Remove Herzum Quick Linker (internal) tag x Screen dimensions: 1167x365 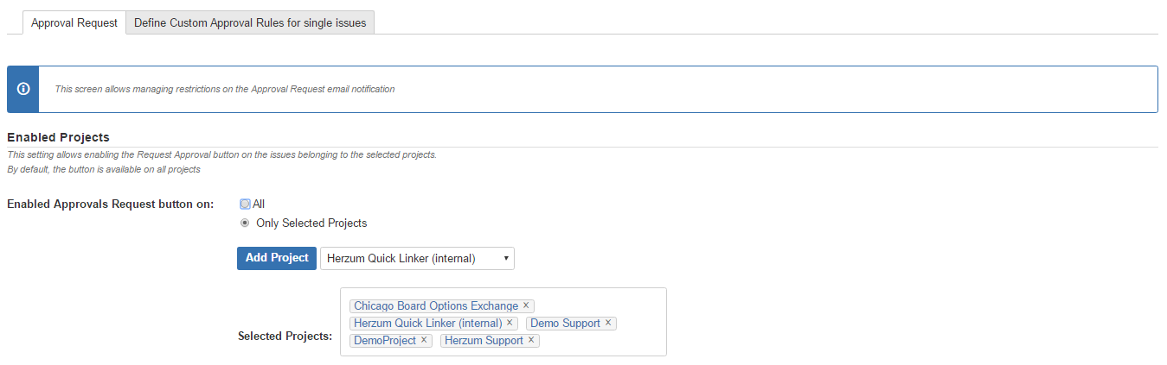[510, 323]
